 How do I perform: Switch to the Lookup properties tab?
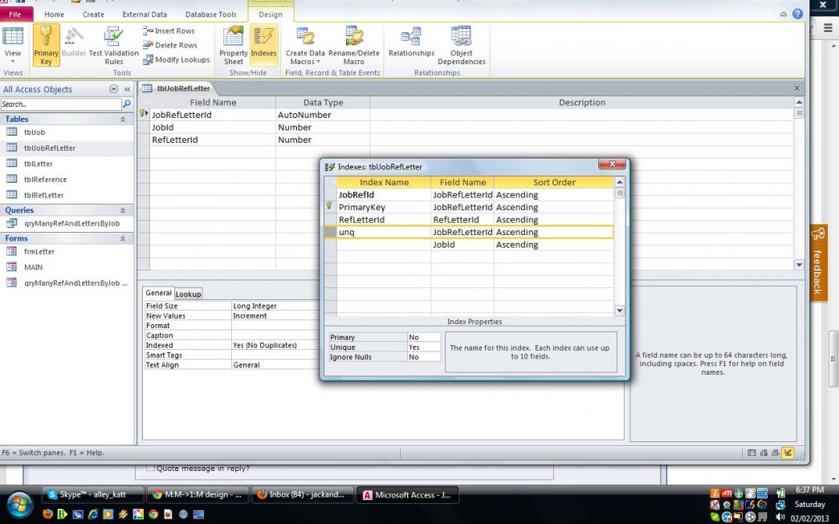(189, 294)
